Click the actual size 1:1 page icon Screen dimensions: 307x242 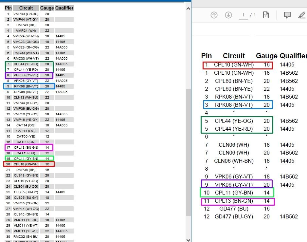266,15
